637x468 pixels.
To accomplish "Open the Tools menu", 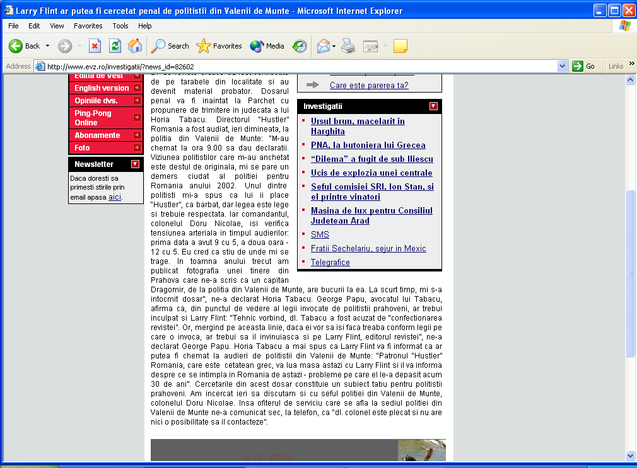I will (120, 26).
